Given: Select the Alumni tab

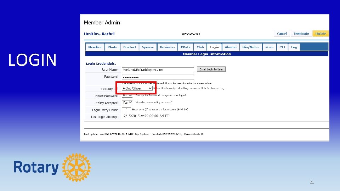Looking at the screenshot, I should pos(231,47).
